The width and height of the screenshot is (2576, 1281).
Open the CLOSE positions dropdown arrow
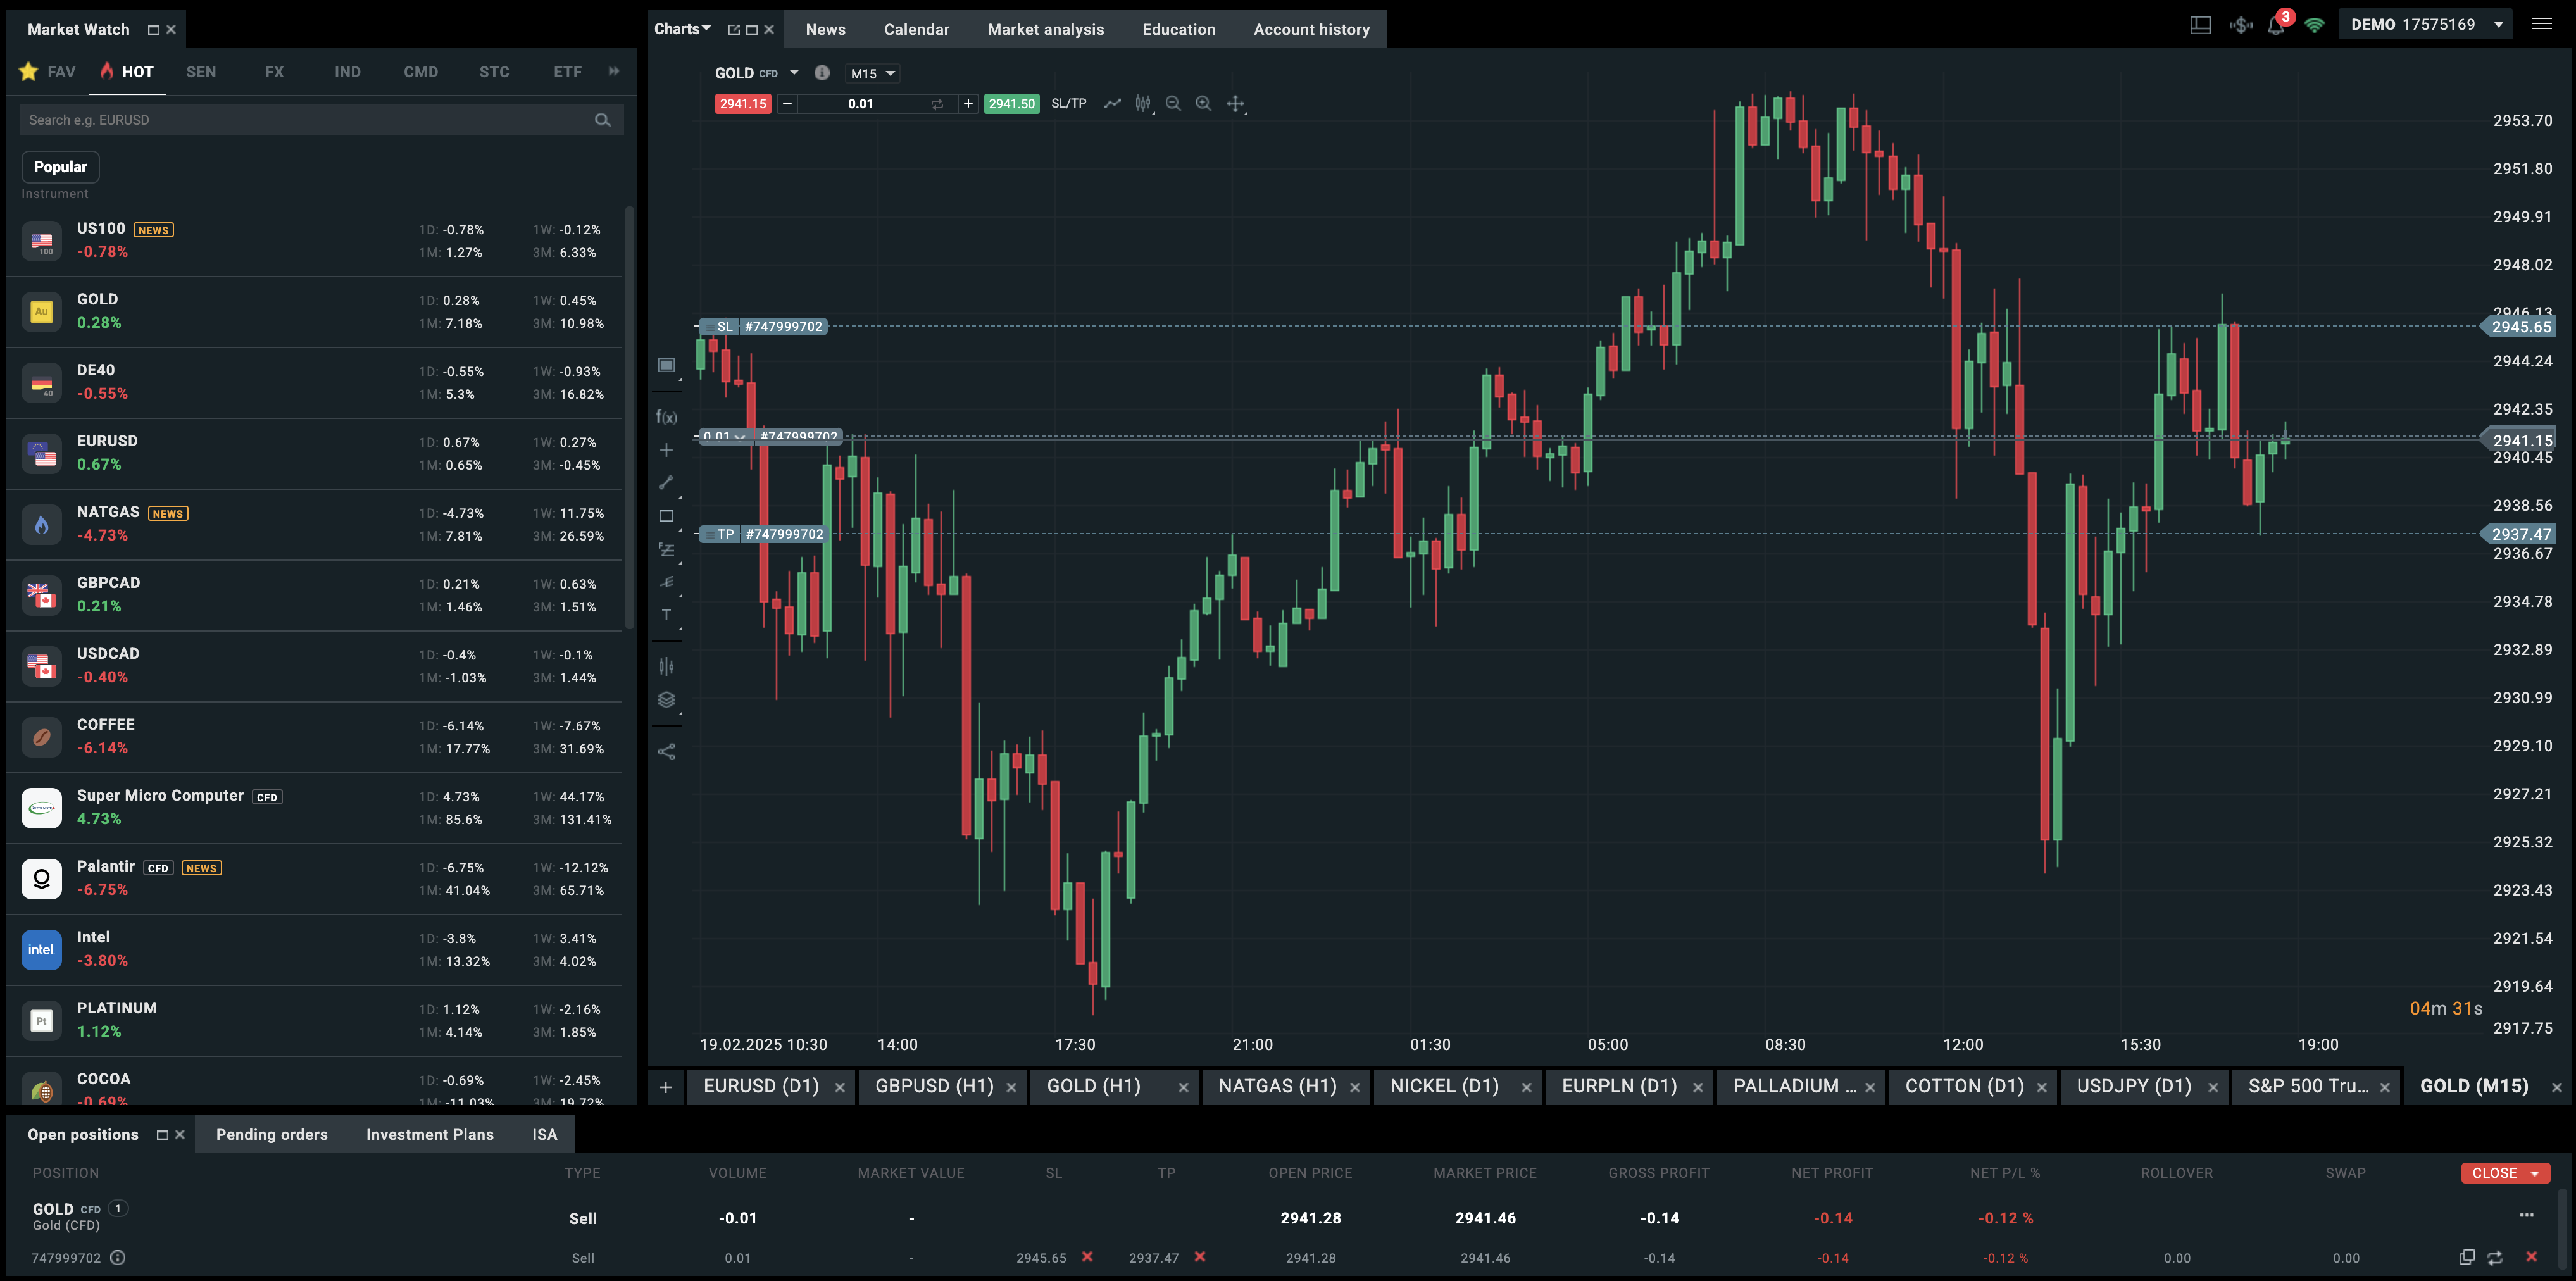tap(2535, 1173)
